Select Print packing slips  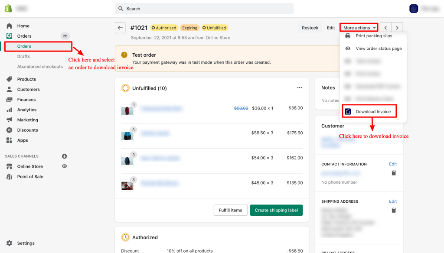374,36
